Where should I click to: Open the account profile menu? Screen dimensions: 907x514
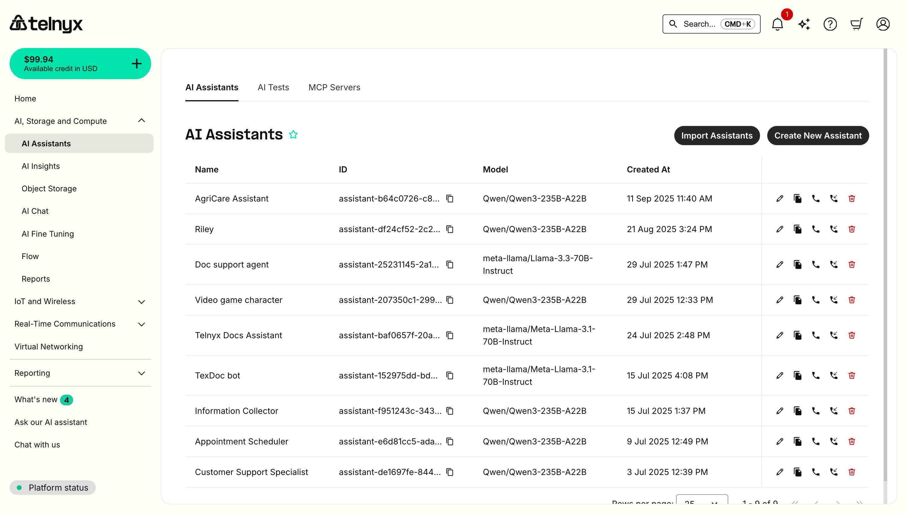pyautogui.click(x=883, y=24)
